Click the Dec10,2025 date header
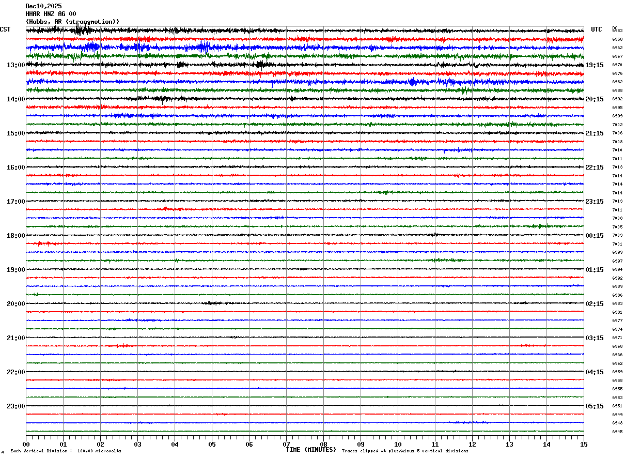 43,6
